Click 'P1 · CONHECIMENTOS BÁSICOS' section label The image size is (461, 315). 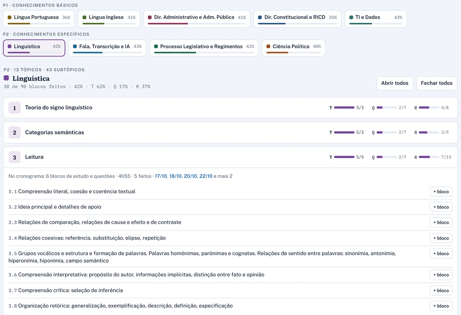coord(40,5)
